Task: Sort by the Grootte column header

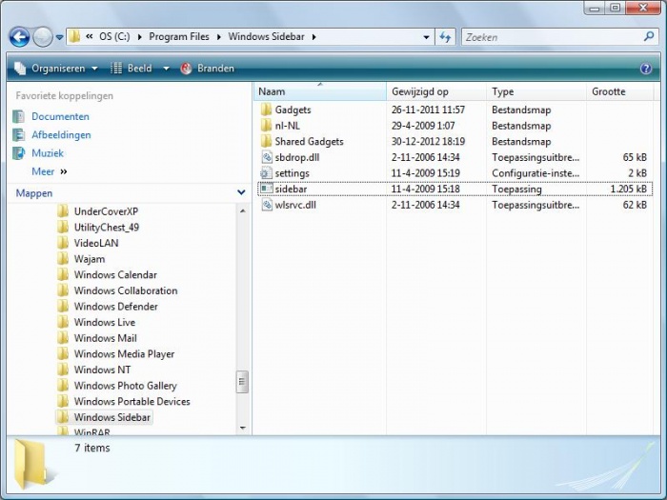Action: 619,91
